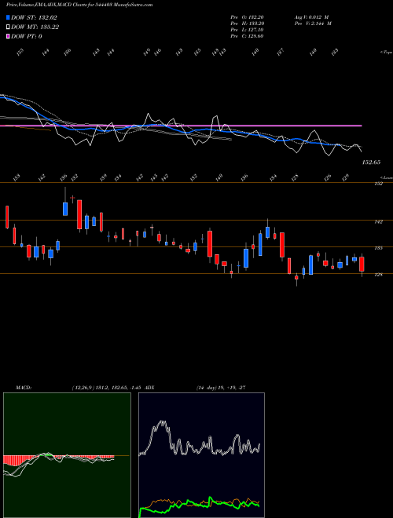Click the 'Pre V: 2.144 M' volume text

pos(313,23)
